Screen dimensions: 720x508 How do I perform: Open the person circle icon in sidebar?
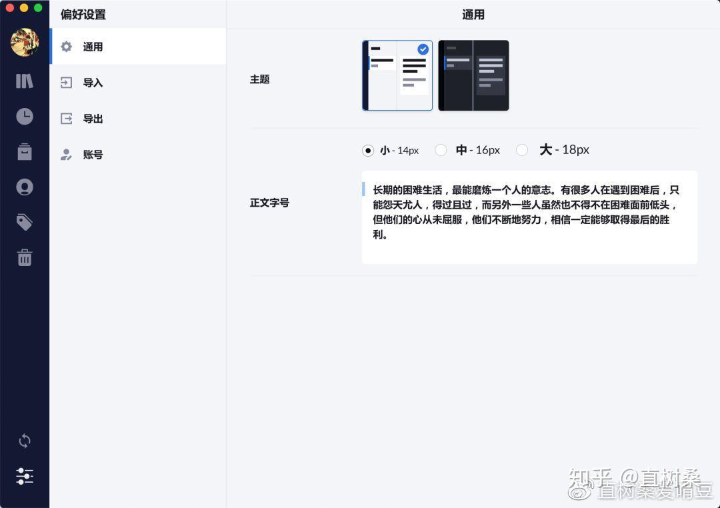[25, 187]
